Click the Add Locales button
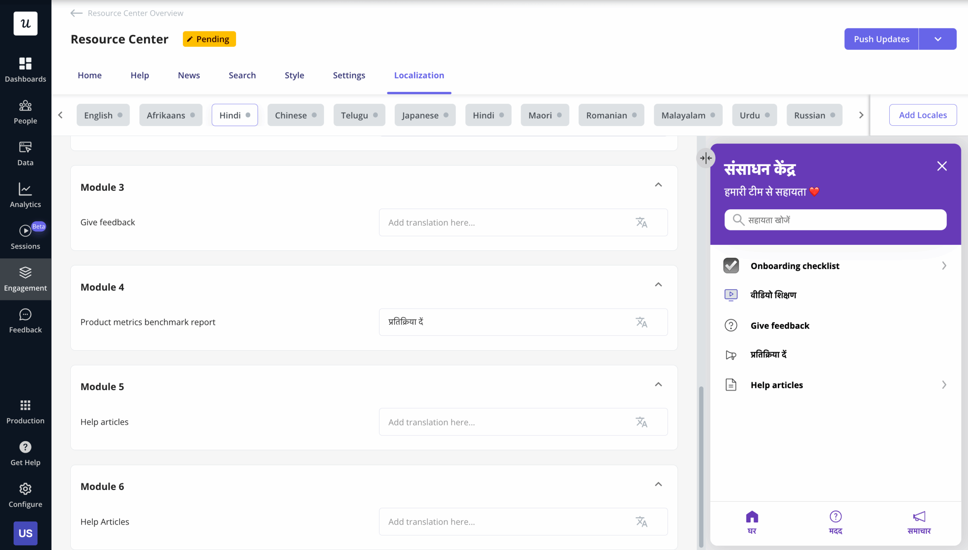The height and width of the screenshot is (550, 968). [x=923, y=115]
